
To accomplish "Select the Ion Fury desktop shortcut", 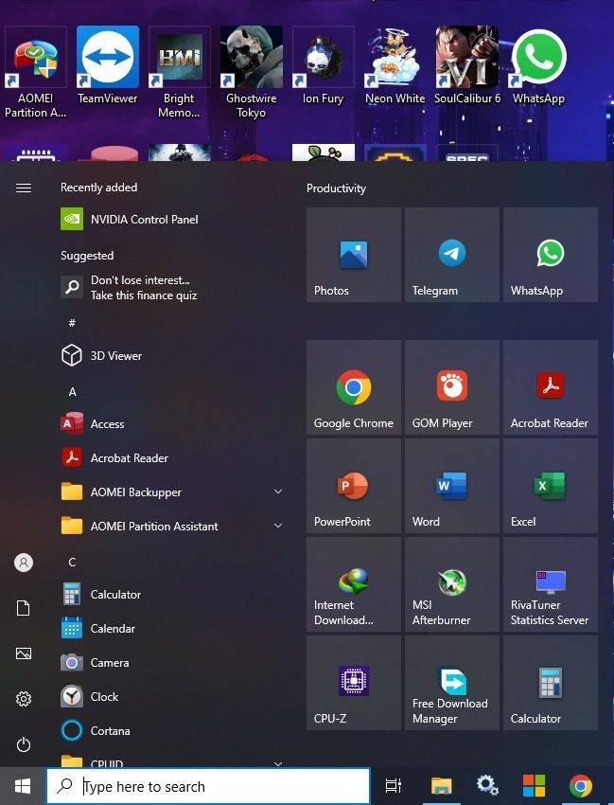I will (324, 65).
